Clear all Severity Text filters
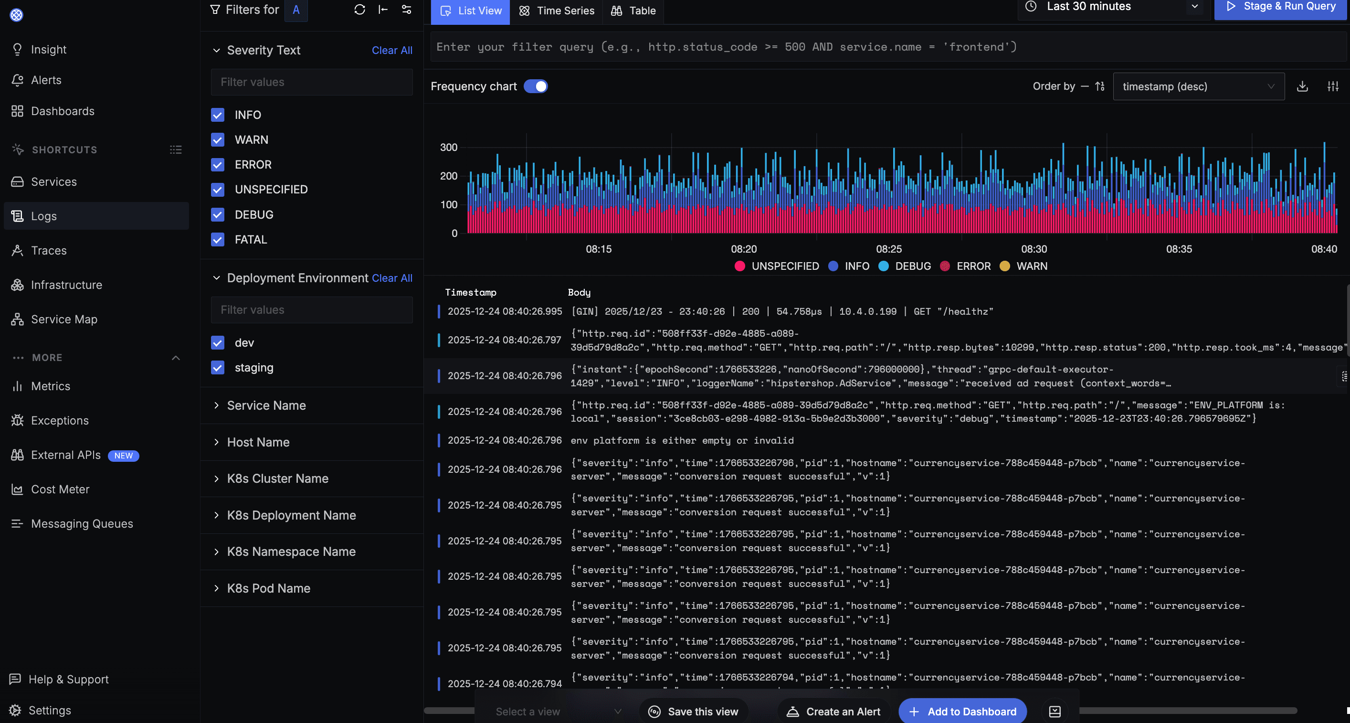Viewport: 1350px width, 723px height. pos(392,50)
